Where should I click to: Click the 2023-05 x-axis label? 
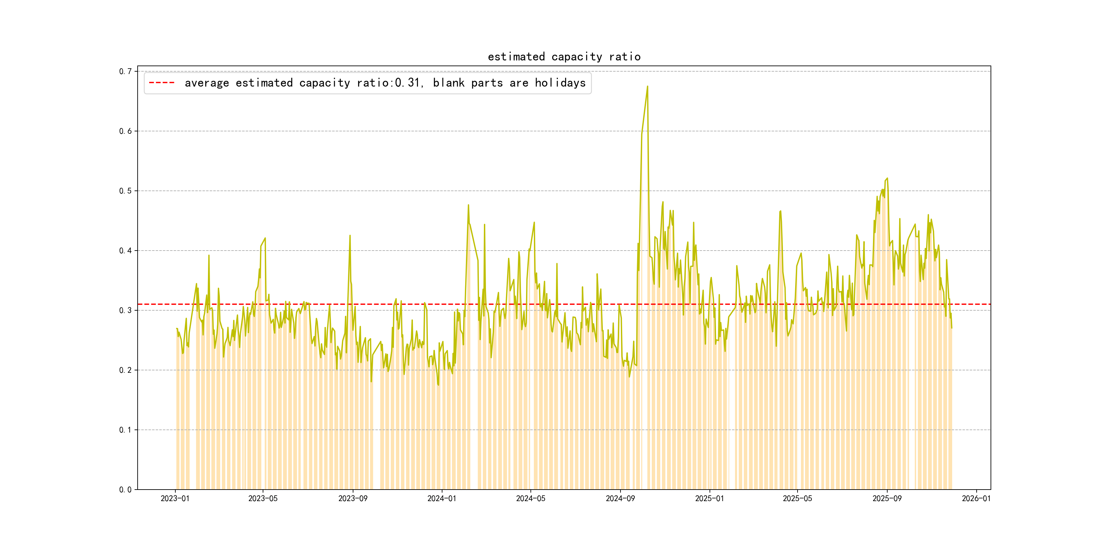click(x=263, y=498)
